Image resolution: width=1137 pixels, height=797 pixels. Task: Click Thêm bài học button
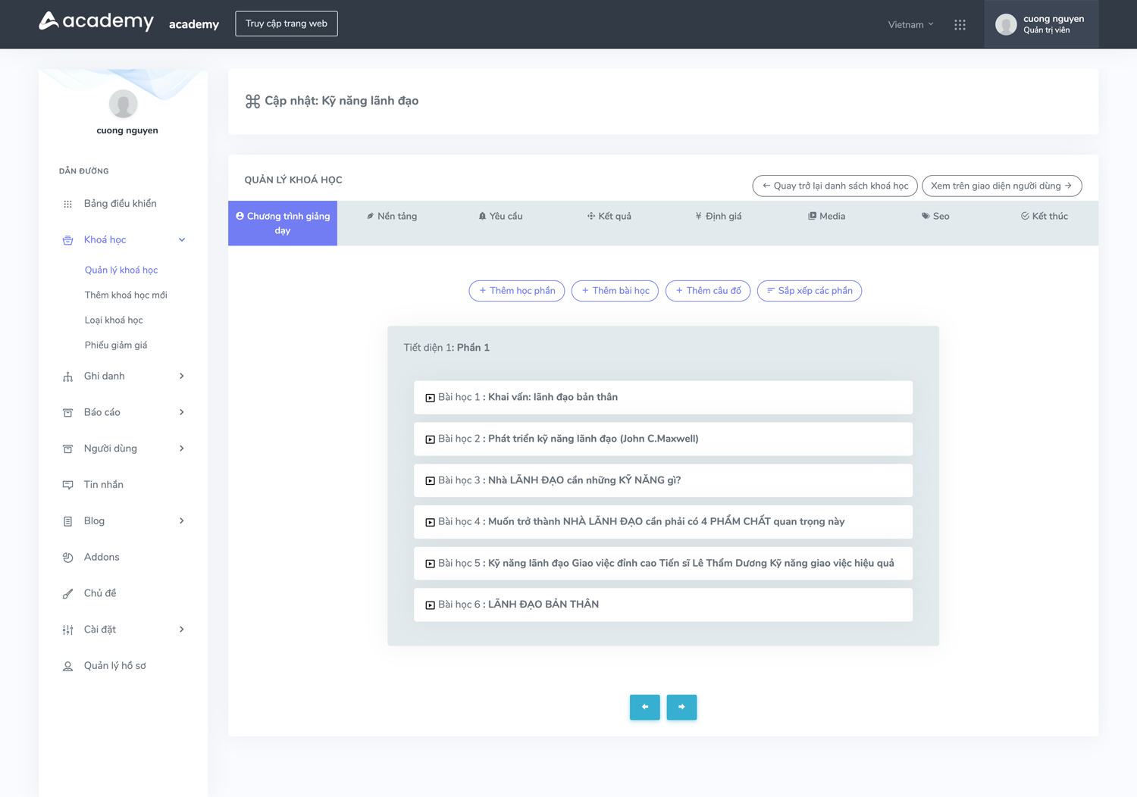pyautogui.click(x=615, y=291)
